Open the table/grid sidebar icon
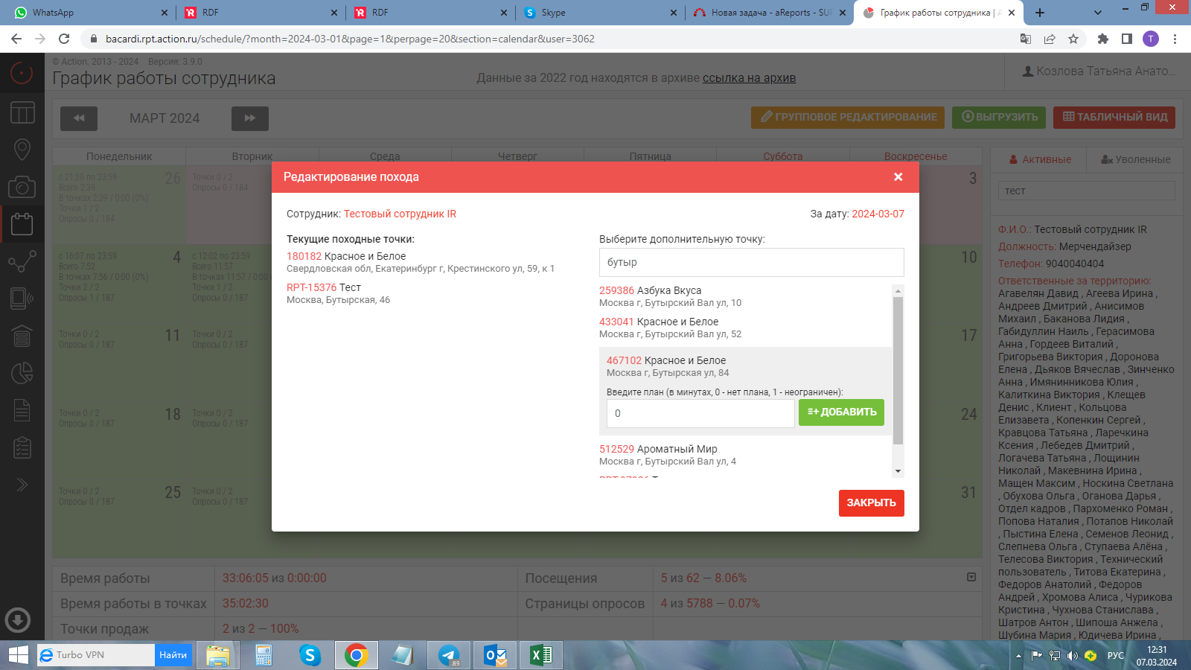 [x=22, y=112]
